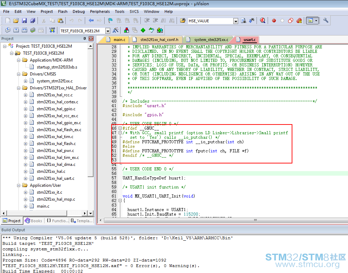
Task: Open the Pack Installer icon
Action: (160, 30)
